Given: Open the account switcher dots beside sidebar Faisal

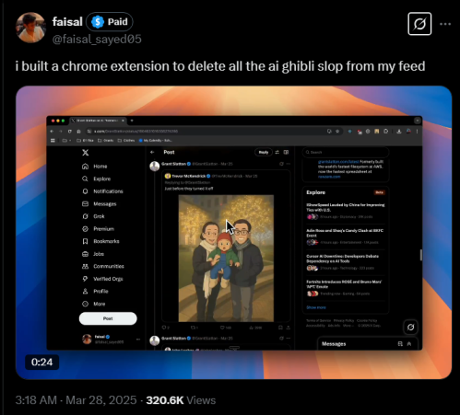Looking at the screenshot, I should [x=138, y=340].
